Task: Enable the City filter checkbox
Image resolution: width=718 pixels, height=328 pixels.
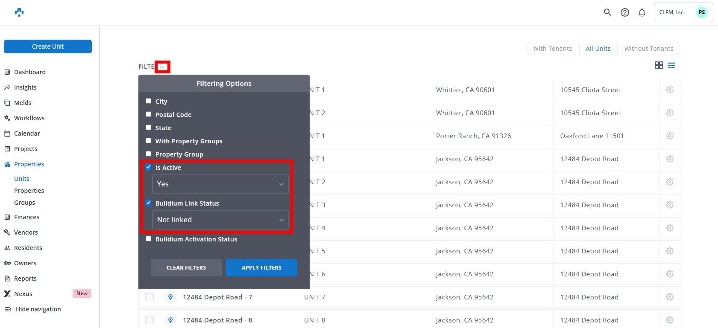Action: tap(149, 101)
